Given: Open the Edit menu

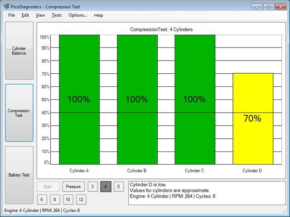Looking at the screenshot, I should pyautogui.click(x=25, y=15).
